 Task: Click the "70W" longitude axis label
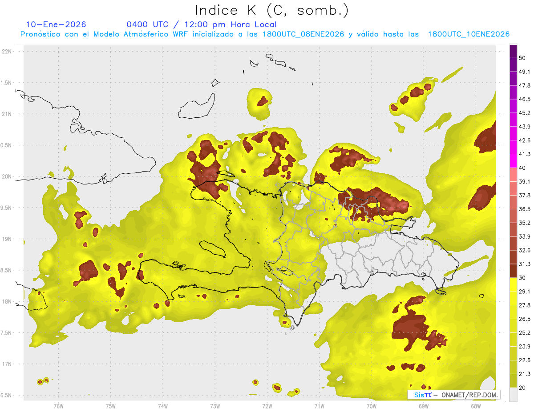coord(371,406)
